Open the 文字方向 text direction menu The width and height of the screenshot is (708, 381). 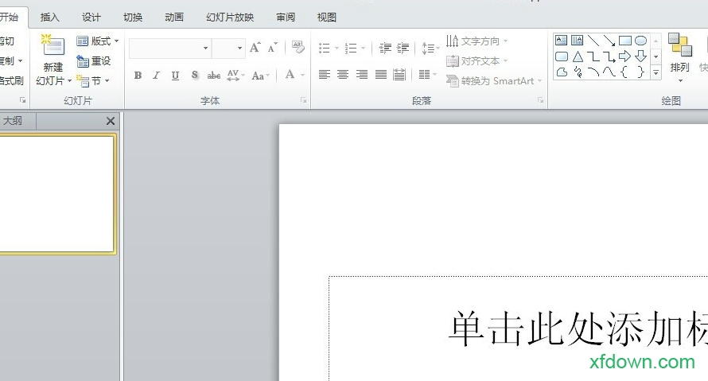point(477,41)
